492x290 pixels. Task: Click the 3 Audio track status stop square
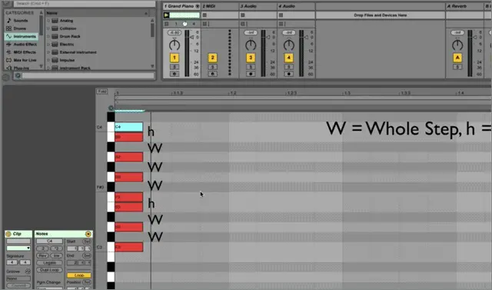tap(243, 24)
